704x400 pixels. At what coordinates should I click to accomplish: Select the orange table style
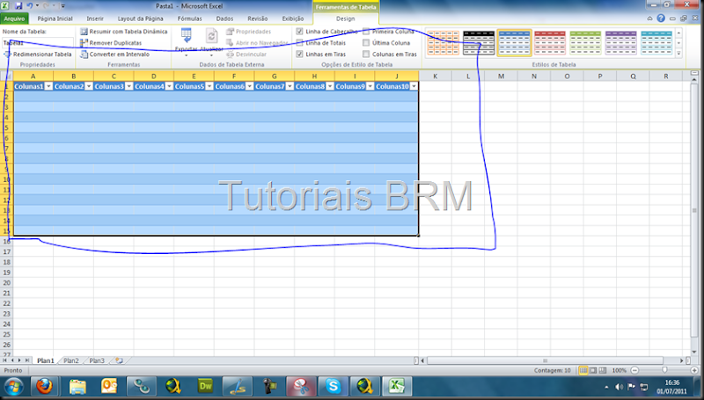[x=444, y=42]
